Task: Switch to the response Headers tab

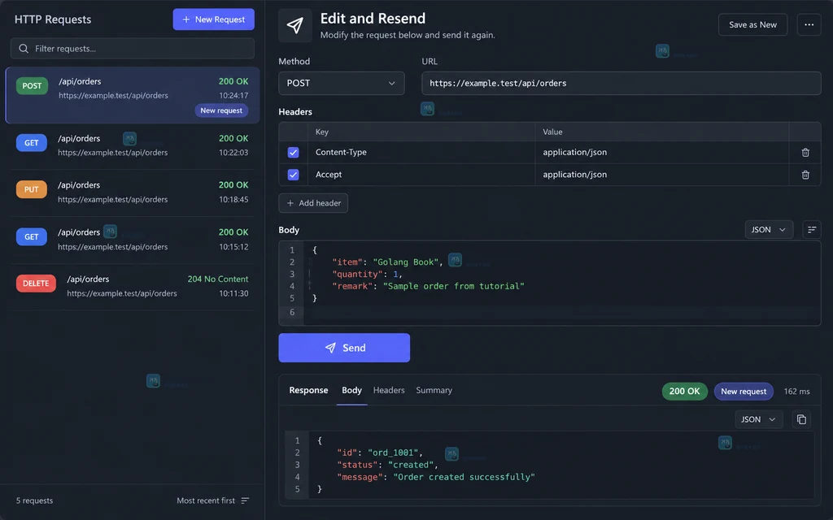Action: [x=389, y=391]
